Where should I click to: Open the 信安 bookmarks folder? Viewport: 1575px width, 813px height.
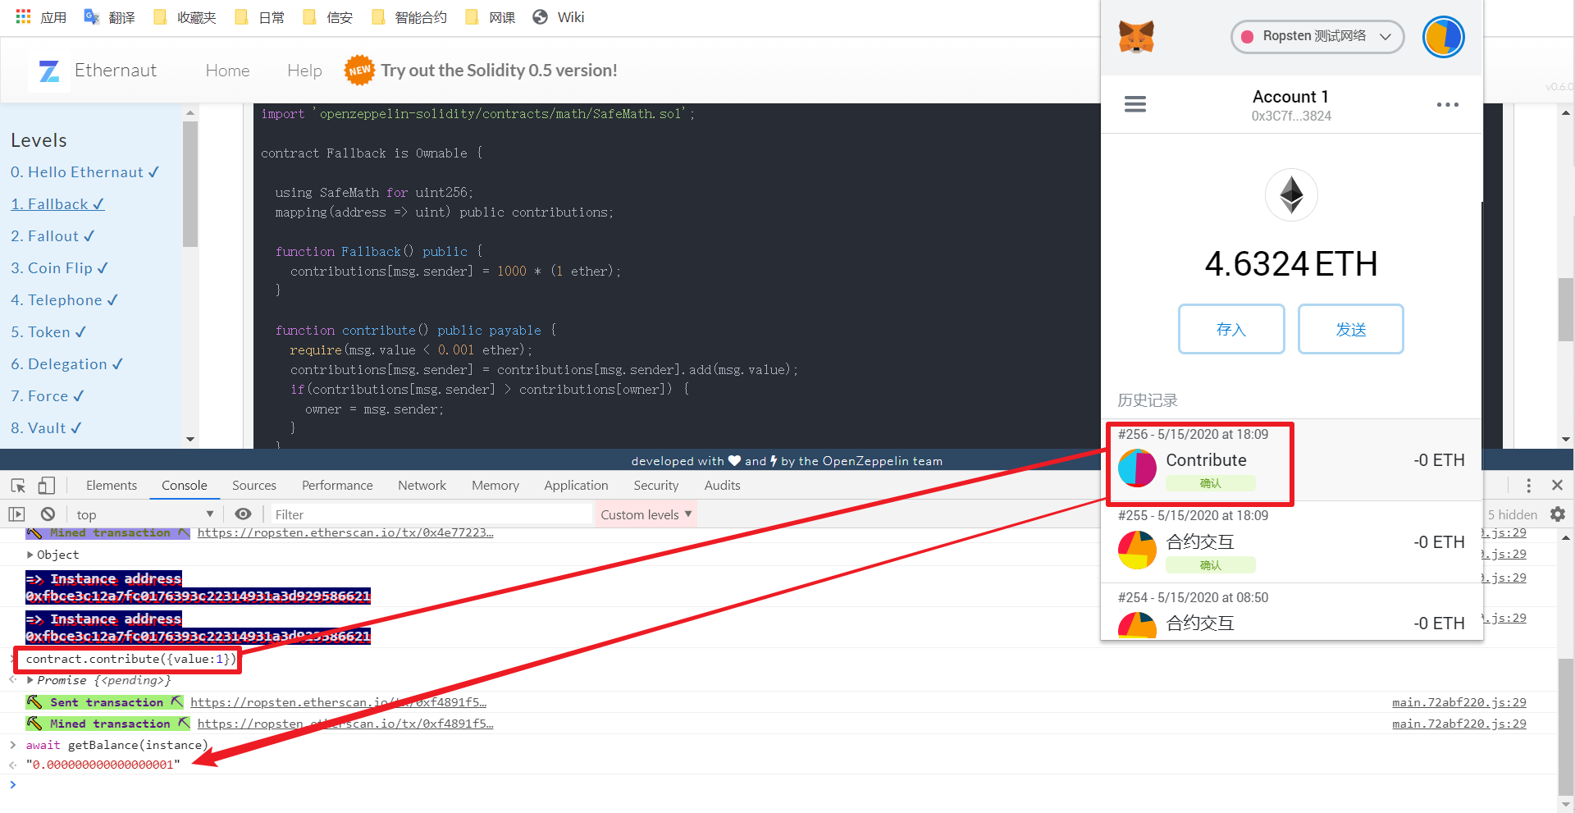(x=327, y=17)
